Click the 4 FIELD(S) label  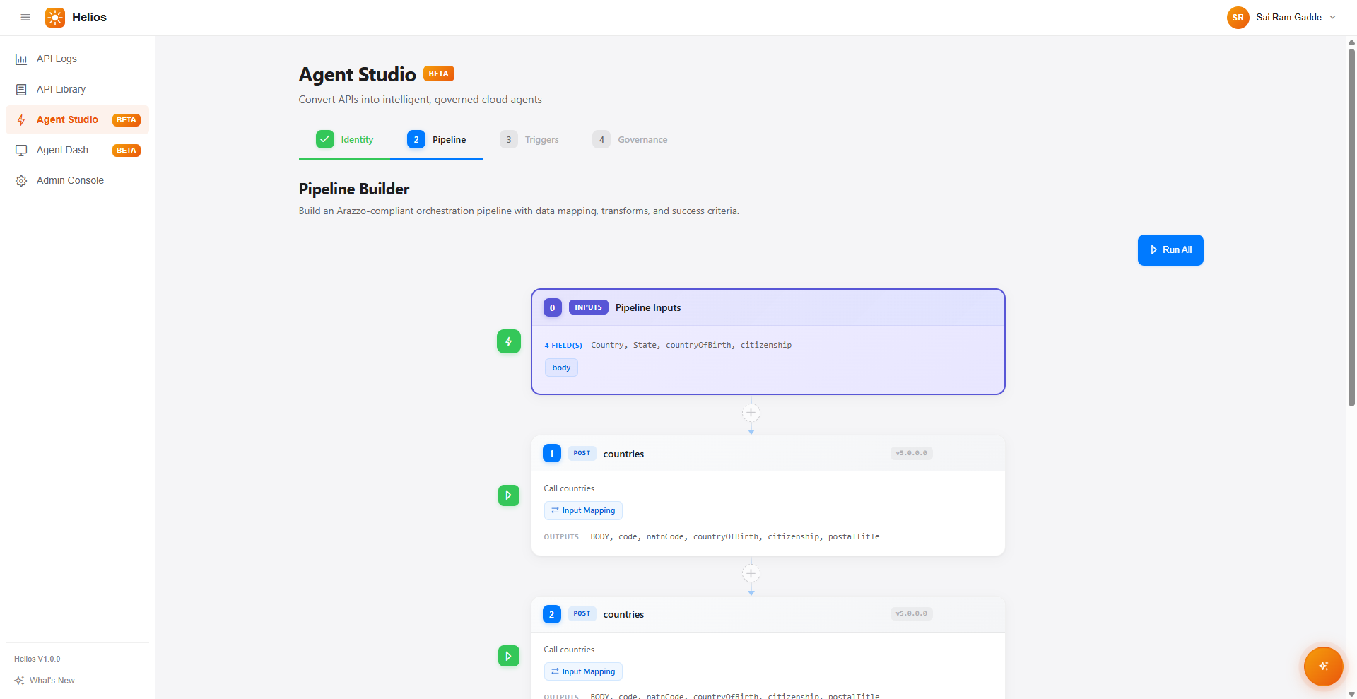coord(563,346)
